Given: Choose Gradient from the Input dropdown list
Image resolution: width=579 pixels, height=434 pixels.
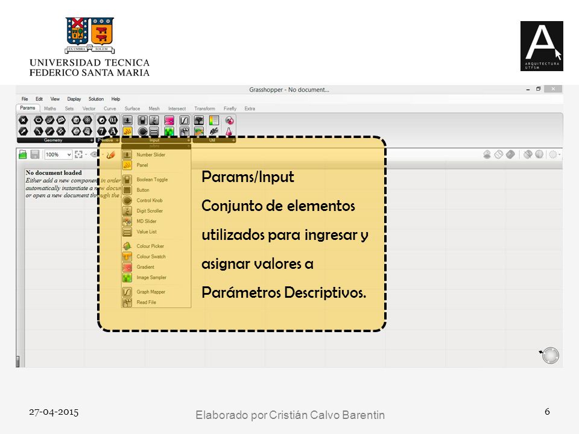Looking at the screenshot, I should (156, 267).
